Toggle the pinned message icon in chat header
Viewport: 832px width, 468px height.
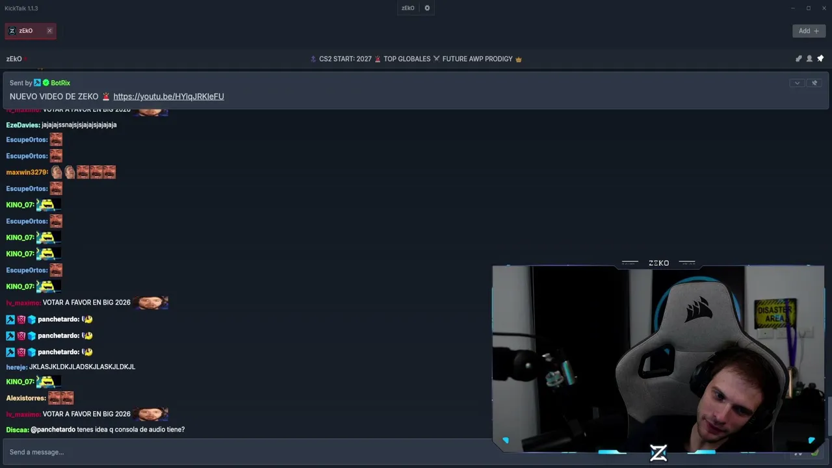820,58
